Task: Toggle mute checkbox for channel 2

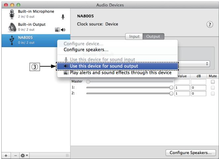Action: point(213,94)
